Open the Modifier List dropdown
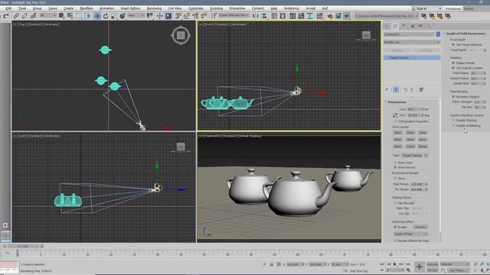The height and width of the screenshot is (275, 490). (x=412, y=42)
